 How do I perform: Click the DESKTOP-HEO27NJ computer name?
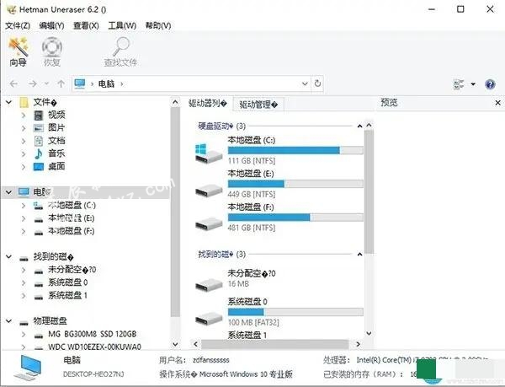point(93,374)
